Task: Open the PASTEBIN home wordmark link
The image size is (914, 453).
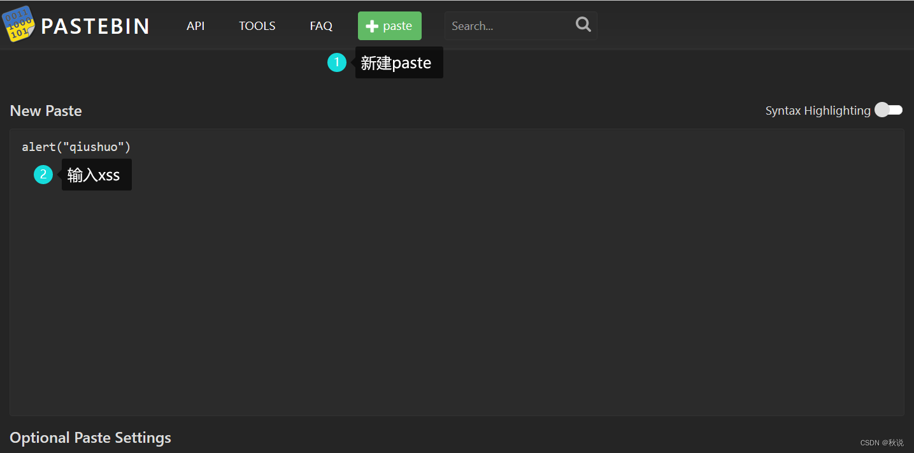Action: pos(95,26)
